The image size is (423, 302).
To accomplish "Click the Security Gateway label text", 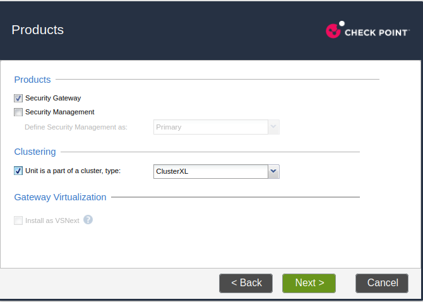I will tap(53, 98).
